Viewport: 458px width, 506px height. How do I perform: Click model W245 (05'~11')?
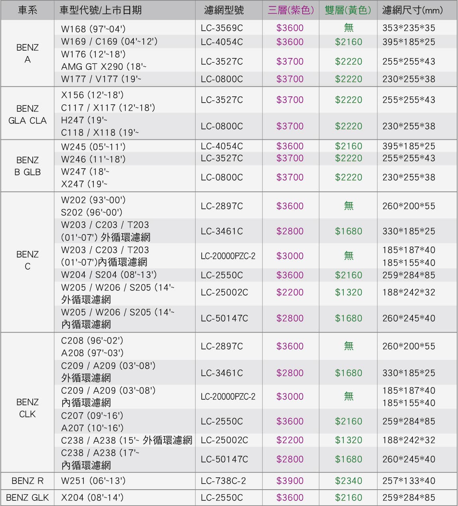93,147
